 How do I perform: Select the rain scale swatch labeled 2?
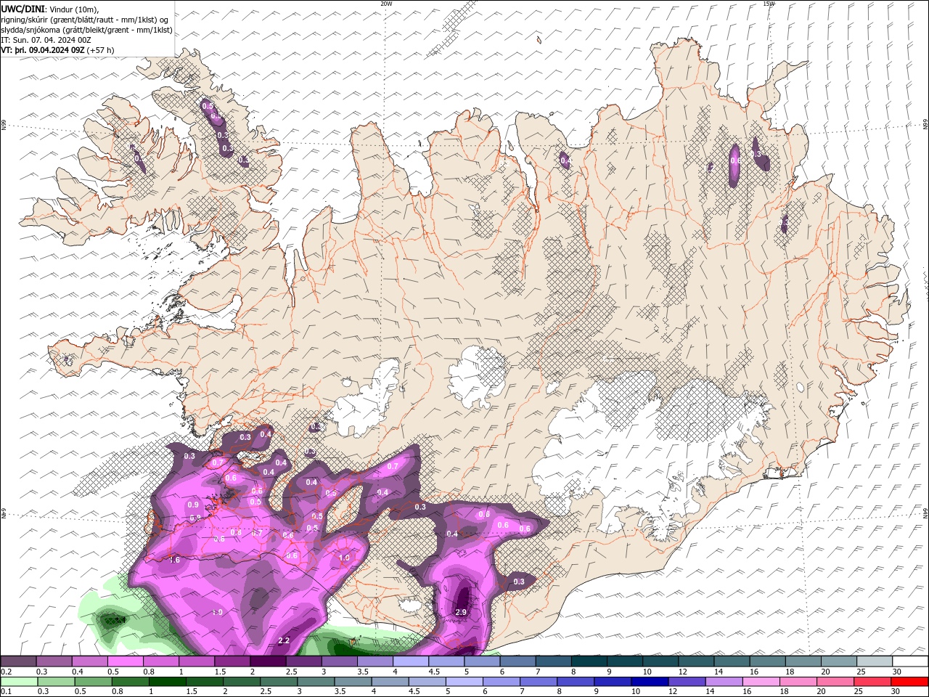point(240,682)
